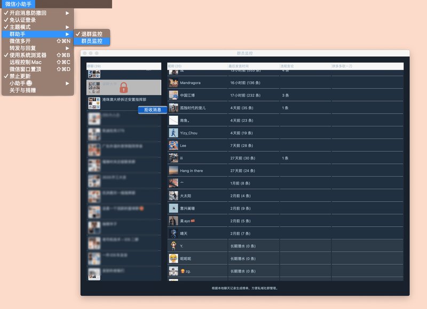Screen dimensions: 427x309
Task: Click the avatar for member 晴天
Action: pyautogui.click(x=173, y=233)
